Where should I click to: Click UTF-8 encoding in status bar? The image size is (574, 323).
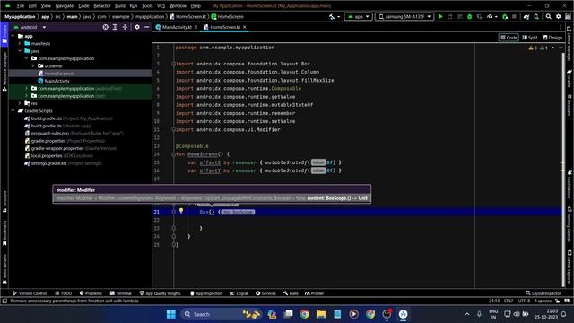click(x=524, y=301)
